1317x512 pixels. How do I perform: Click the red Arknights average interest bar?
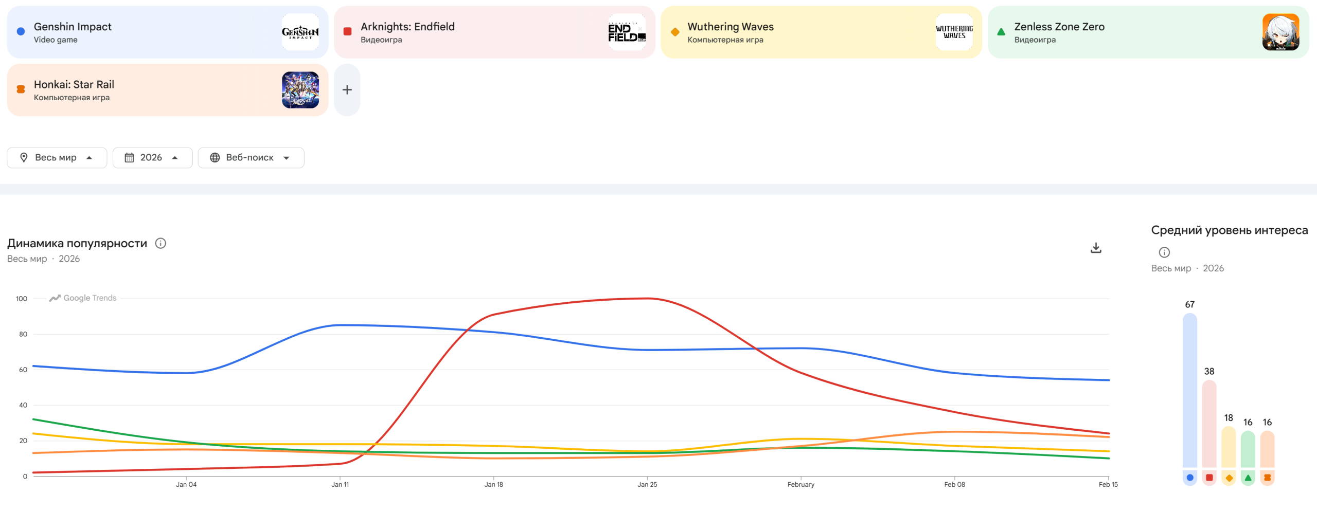(1209, 424)
